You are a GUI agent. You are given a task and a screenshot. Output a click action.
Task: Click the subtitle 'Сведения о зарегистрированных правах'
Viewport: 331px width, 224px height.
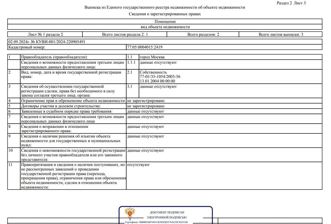[x=165, y=14]
